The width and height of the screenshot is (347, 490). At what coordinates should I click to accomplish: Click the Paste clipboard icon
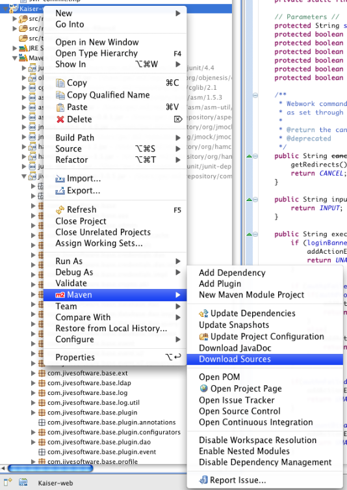(x=60, y=107)
